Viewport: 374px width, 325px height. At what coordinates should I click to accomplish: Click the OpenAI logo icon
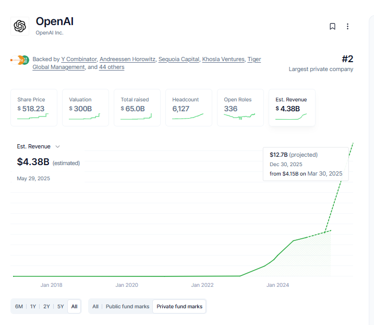point(20,26)
